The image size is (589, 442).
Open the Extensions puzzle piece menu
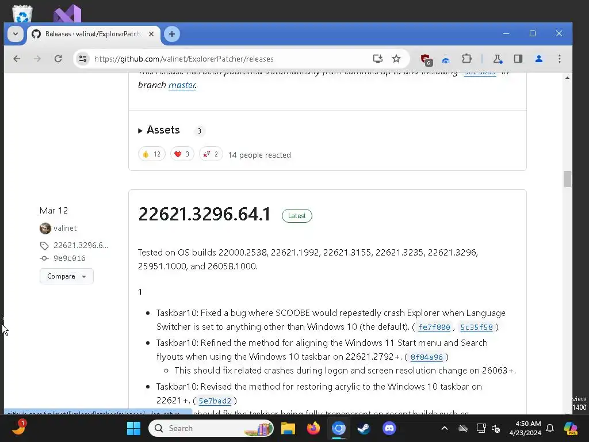466,59
